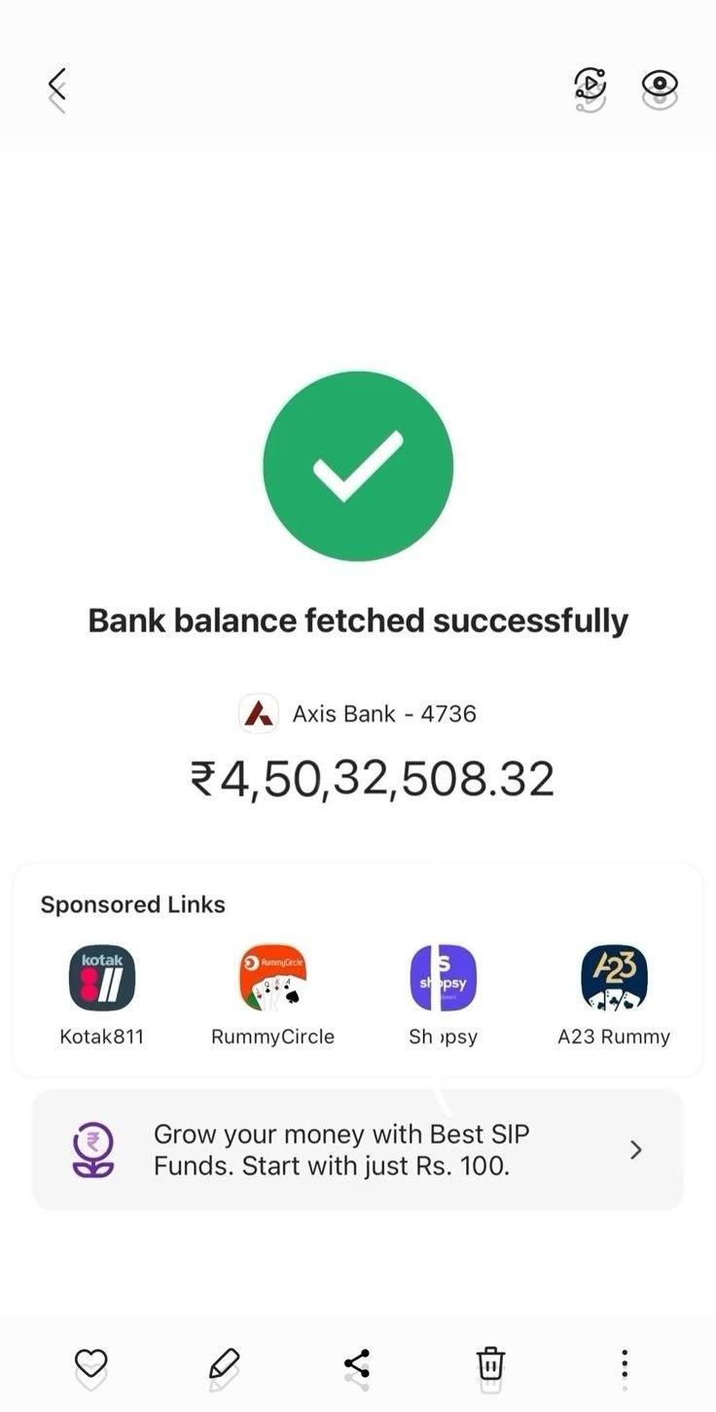Delete the image with the trash icon
716x1412 pixels.
click(490, 1363)
